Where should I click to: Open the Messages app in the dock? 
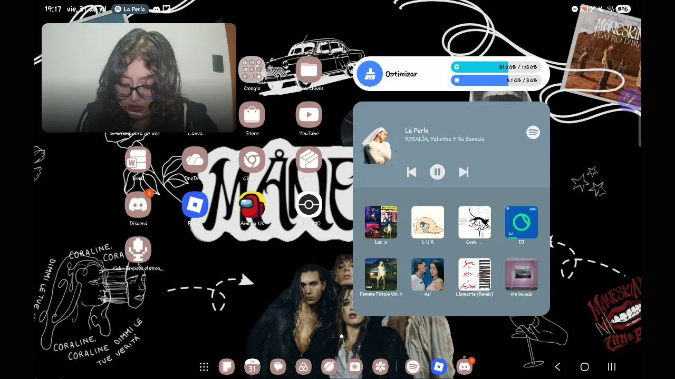pos(278,367)
